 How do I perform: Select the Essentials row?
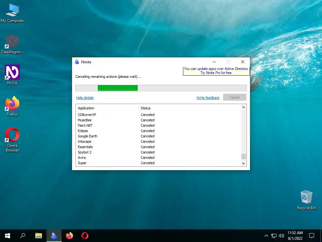tap(158, 147)
